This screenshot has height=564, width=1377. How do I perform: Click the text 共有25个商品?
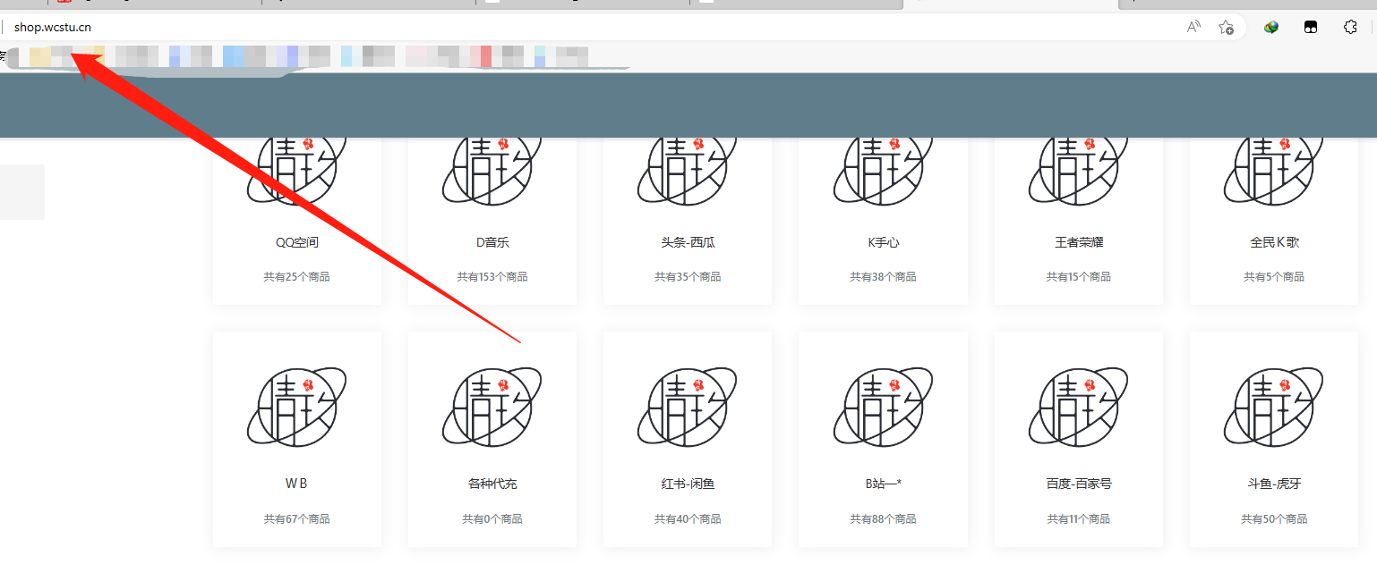296,277
